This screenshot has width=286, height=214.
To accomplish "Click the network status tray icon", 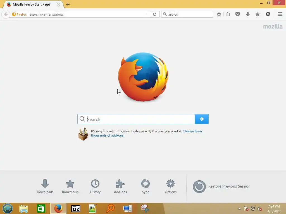I will coord(253,209).
